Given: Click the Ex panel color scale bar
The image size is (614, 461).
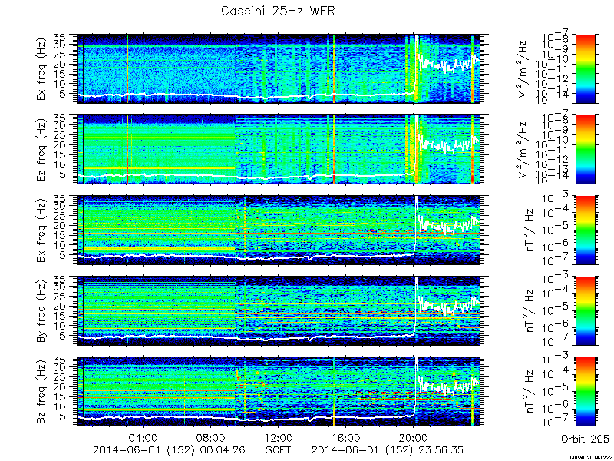Looking at the screenshot, I should (585, 68).
